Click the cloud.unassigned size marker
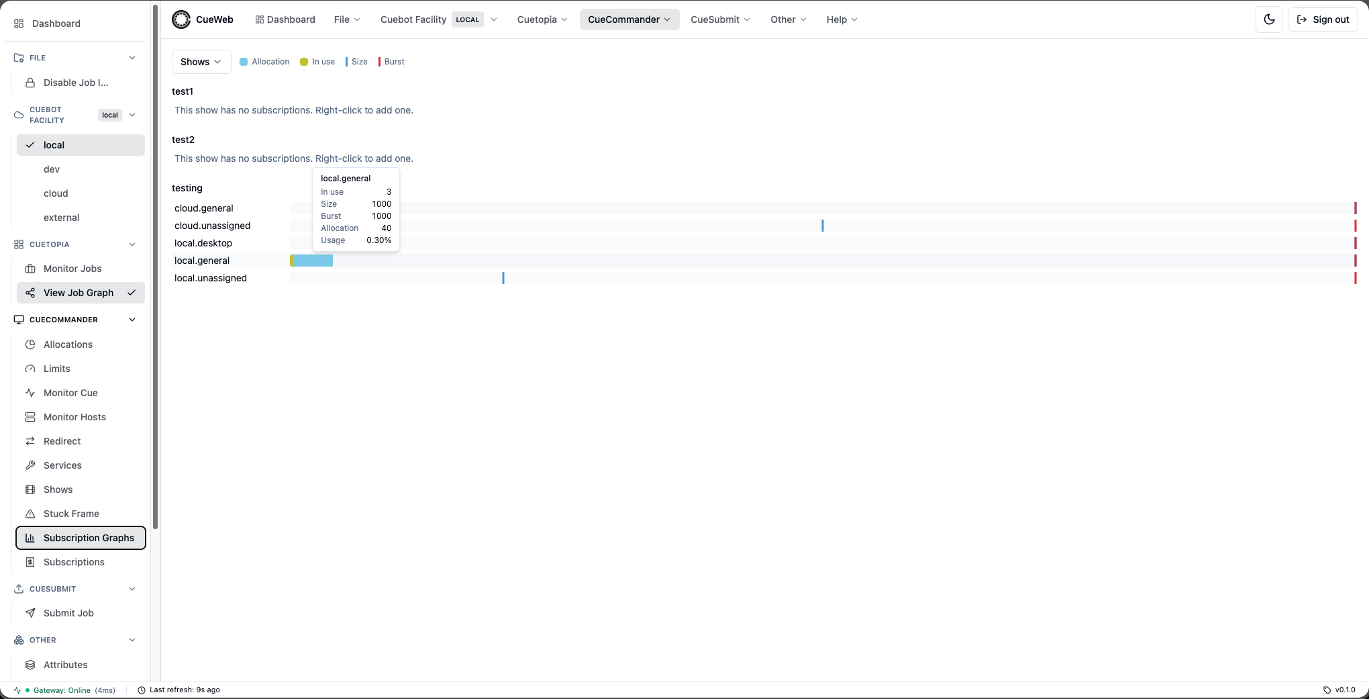The image size is (1369, 699). [823, 226]
